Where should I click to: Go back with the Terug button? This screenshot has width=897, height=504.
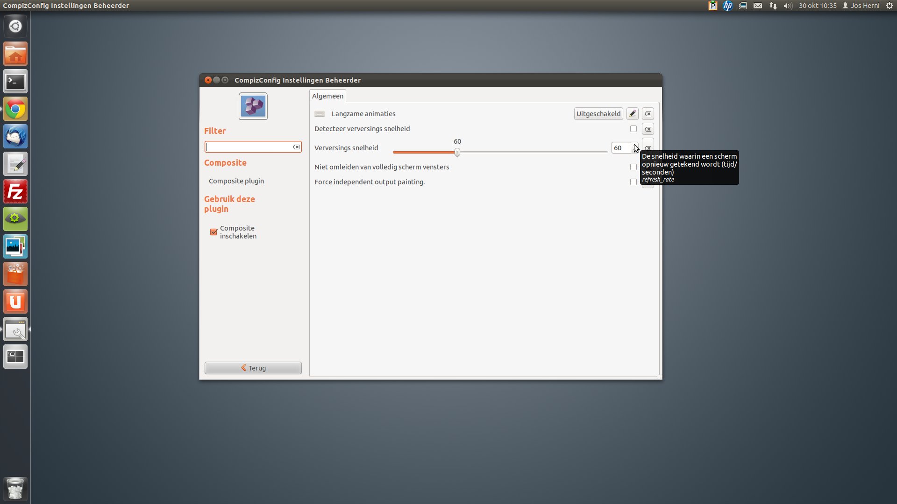[x=253, y=368]
